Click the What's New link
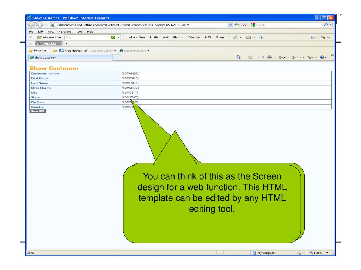 click(136, 37)
